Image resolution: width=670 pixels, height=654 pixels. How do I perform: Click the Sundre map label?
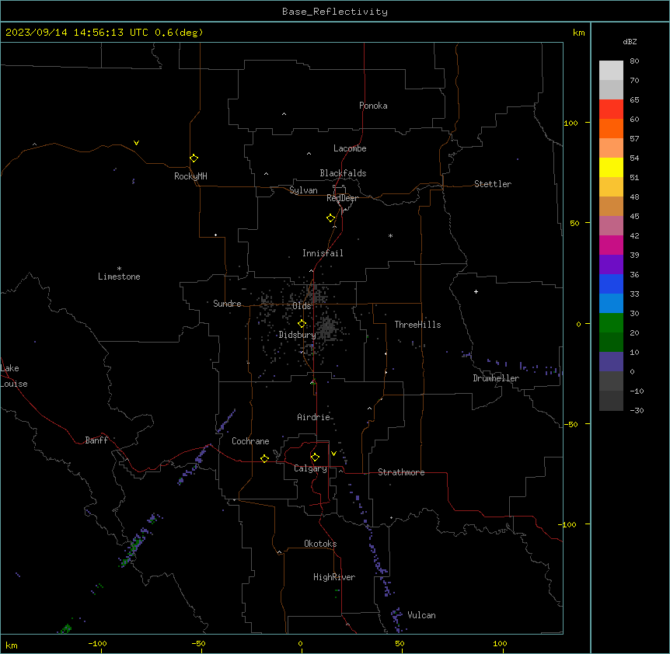click(x=227, y=304)
